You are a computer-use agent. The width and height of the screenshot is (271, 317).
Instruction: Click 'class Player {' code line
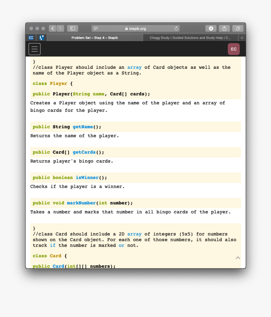(x=53, y=84)
